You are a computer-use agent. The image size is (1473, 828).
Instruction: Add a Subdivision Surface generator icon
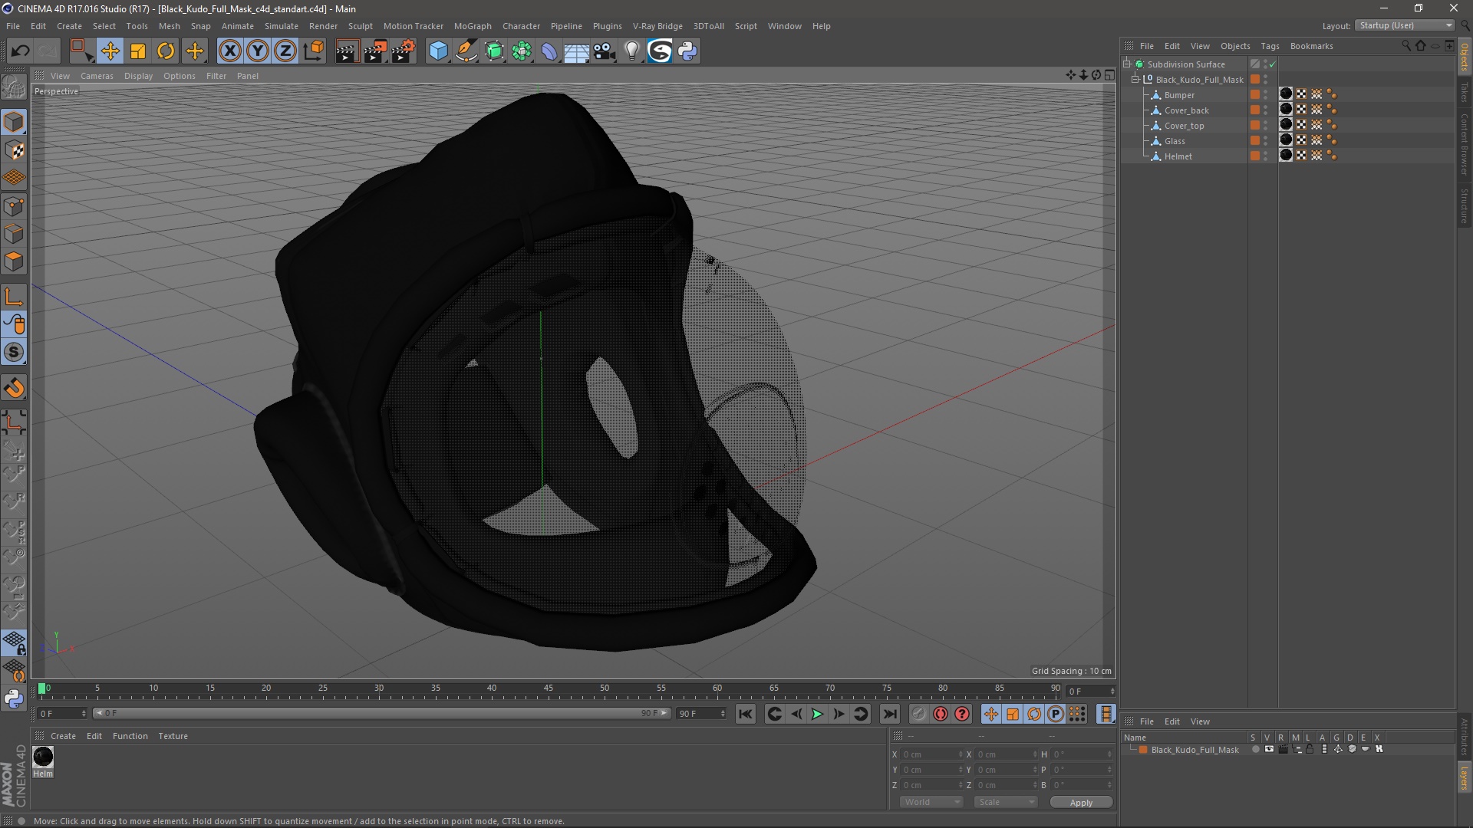tap(494, 51)
